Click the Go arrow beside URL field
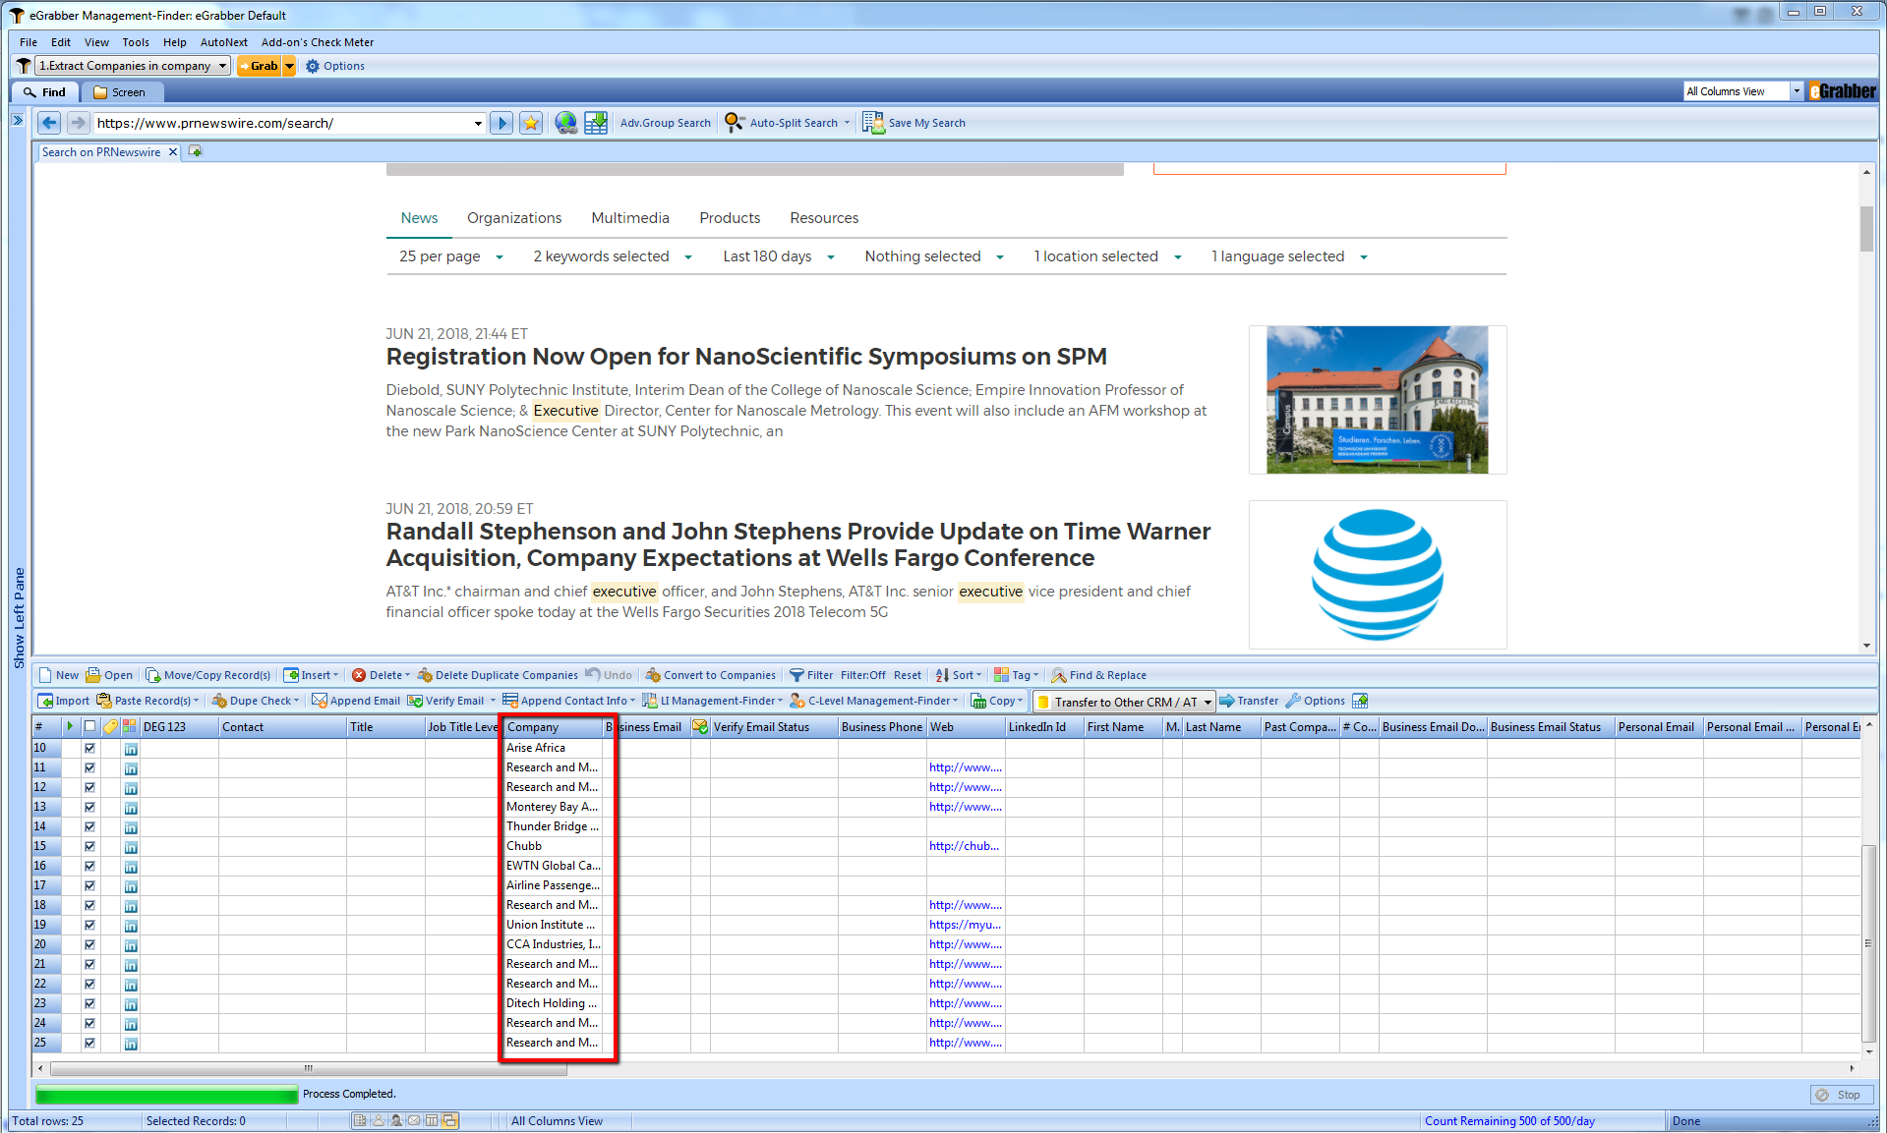This screenshot has width=1887, height=1133. pyautogui.click(x=501, y=123)
